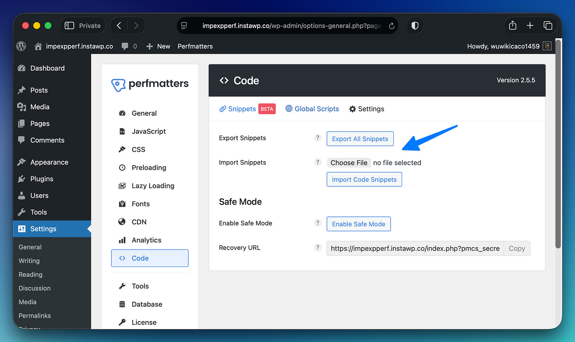
Task: Expand the New menu in admin bar
Action: pyautogui.click(x=158, y=46)
